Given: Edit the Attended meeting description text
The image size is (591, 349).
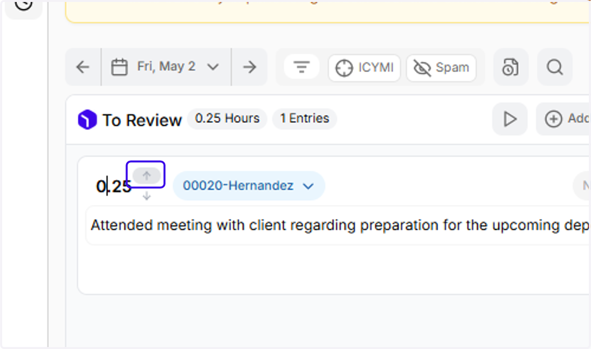Looking at the screenshot, I should click(x=338, y=225).
